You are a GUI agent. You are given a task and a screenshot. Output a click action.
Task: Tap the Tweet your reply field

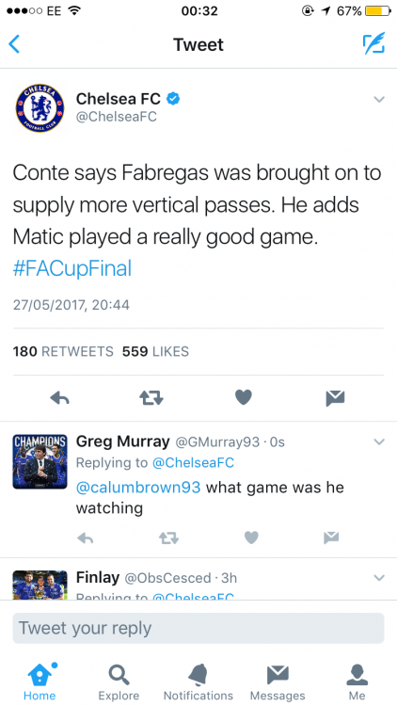pyautogui.click(x=198, y=628)
